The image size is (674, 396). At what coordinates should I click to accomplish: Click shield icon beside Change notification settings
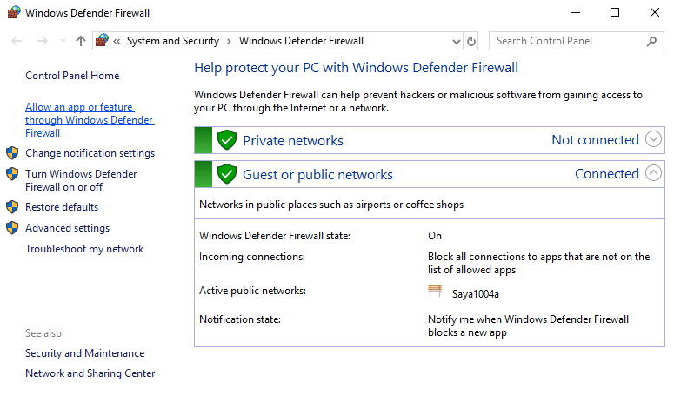pyautogui.click(x=12, y=152)
